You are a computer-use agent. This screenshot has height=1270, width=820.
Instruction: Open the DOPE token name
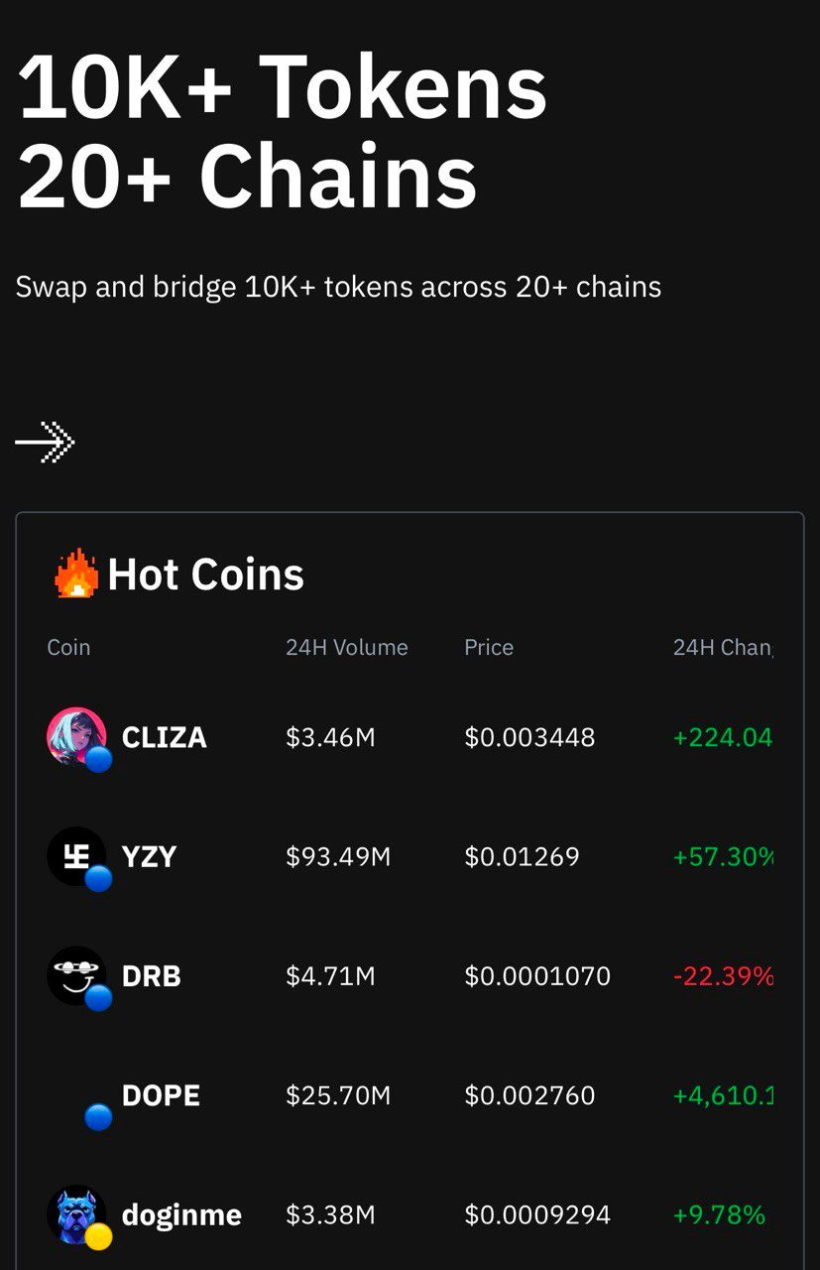[161, 1094]
